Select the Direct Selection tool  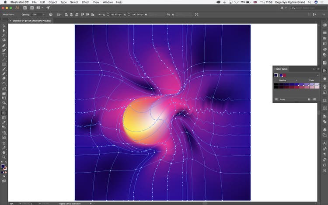4,31
